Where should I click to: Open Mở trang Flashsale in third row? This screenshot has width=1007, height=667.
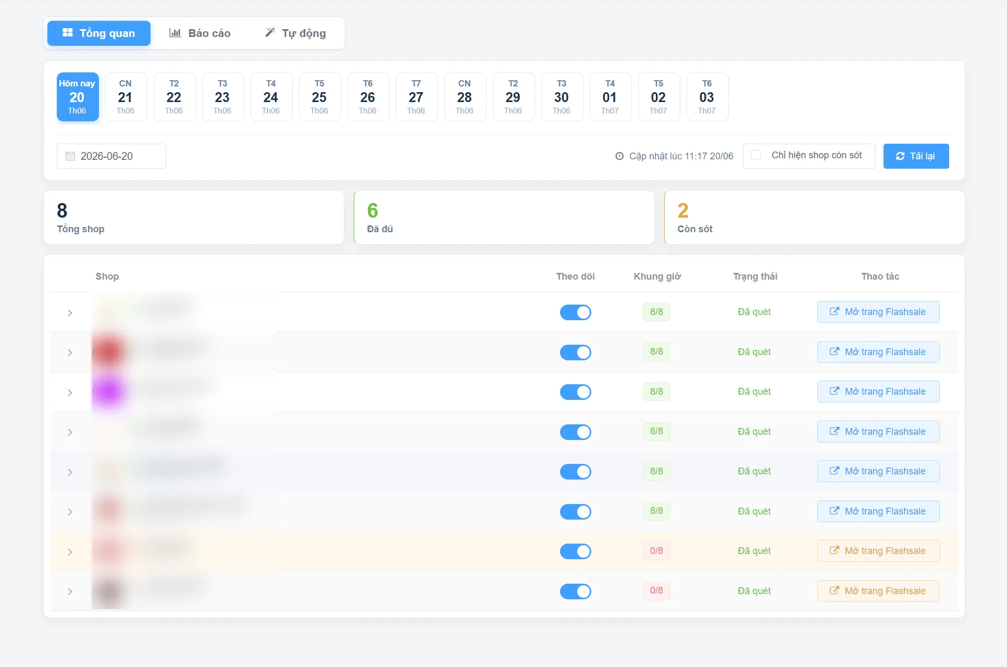[x=878, y=392]
